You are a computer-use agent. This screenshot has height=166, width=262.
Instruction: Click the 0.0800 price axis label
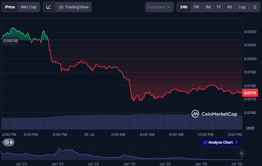tap(250, 59)
